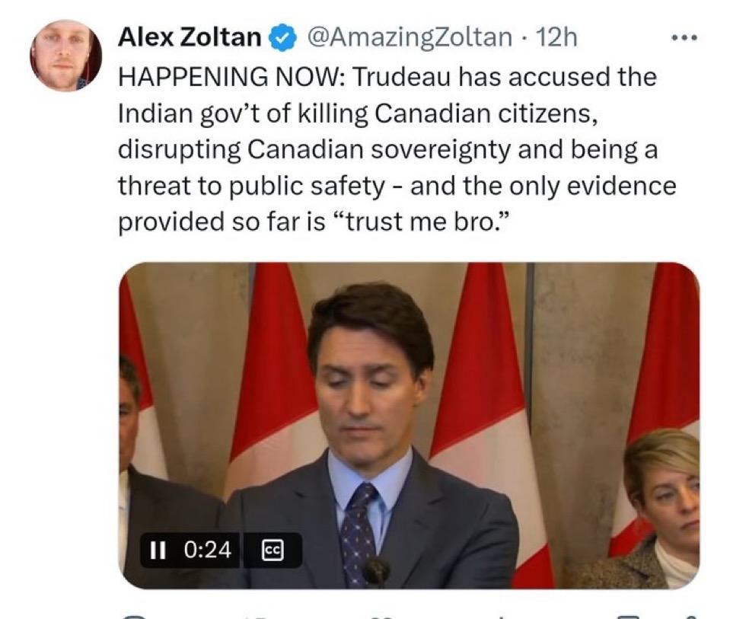The height and width of the screenshot is (619, 730).
Task: Click the view count icon below video
Action: pos(500,616)
